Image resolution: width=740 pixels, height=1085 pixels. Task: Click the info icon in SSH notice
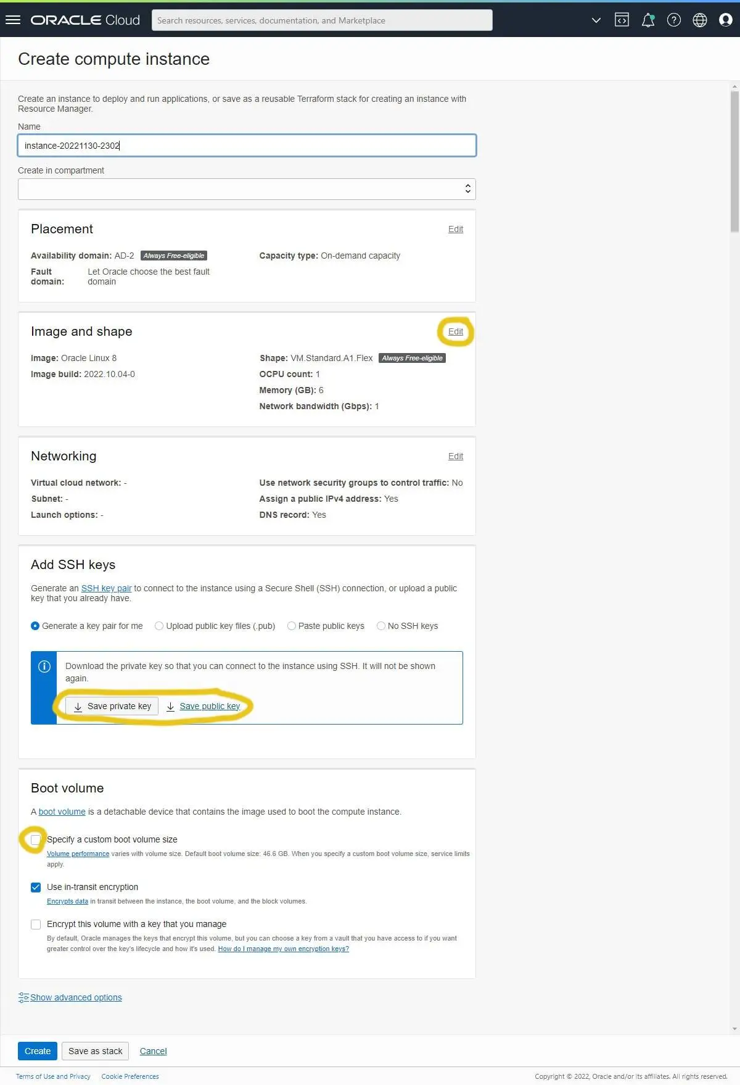point(44,666)
